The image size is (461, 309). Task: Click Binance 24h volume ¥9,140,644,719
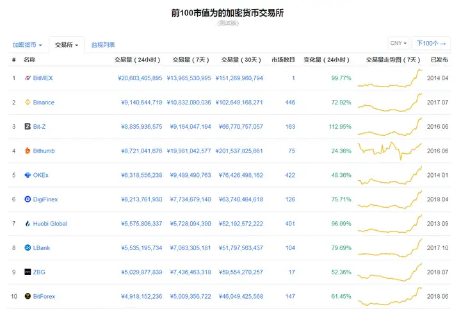(x=142, y=103)
